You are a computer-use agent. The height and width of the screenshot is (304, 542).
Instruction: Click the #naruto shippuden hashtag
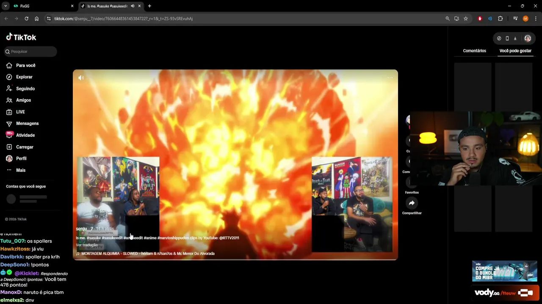pos(173,238)
